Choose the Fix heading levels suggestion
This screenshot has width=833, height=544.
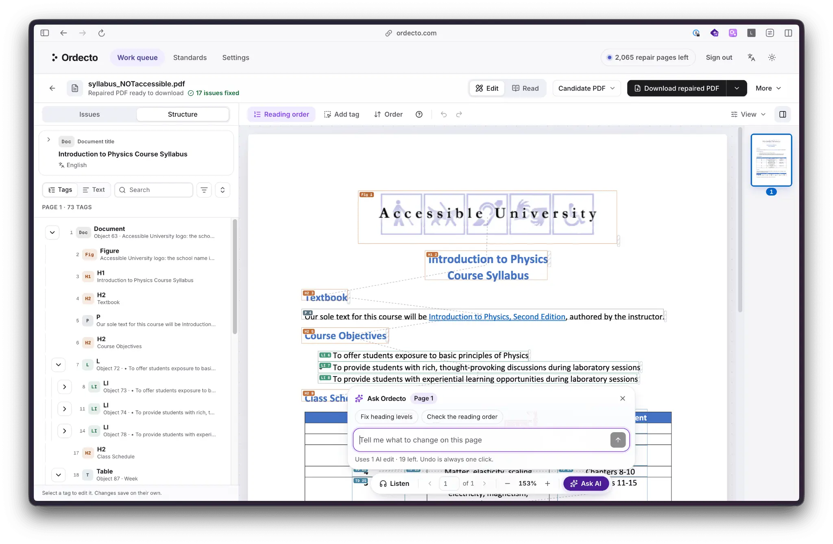[x=386, y=417]
